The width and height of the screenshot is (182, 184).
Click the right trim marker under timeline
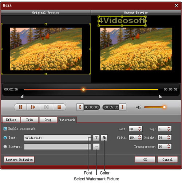[160, 97]
